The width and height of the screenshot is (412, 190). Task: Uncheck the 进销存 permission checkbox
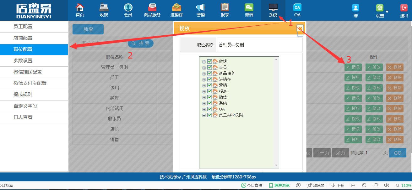pyautogui.click(x=209, y=79)
